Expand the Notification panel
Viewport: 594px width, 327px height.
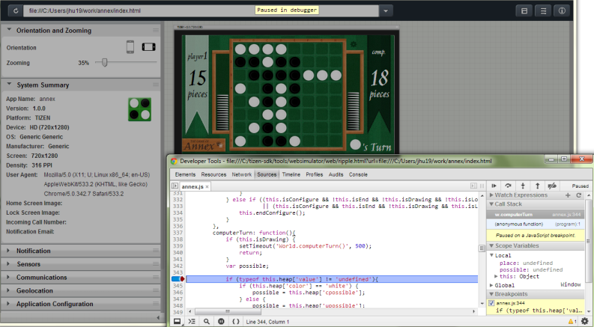click(34, 251)
